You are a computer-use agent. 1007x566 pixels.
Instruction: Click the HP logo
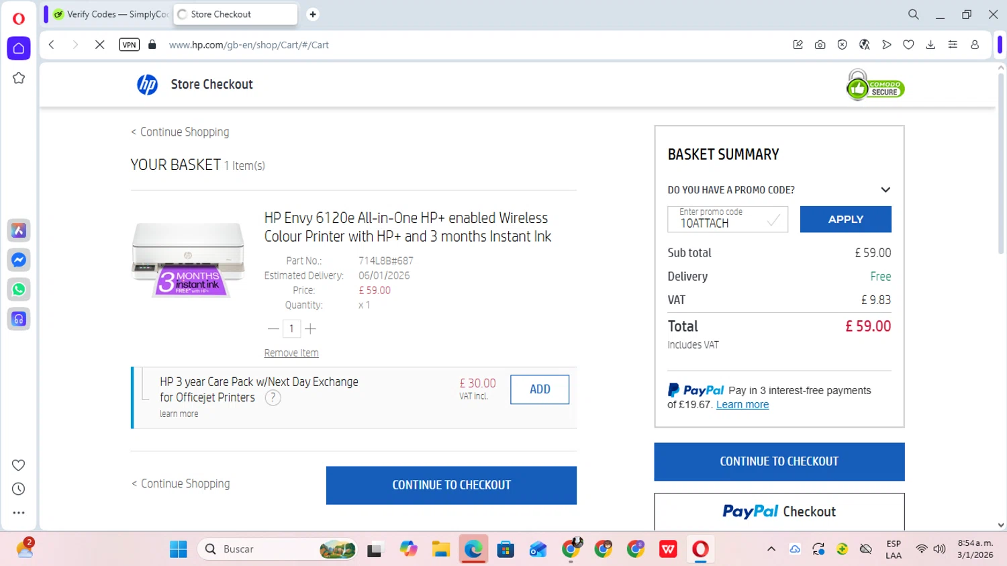pos(148,85)
